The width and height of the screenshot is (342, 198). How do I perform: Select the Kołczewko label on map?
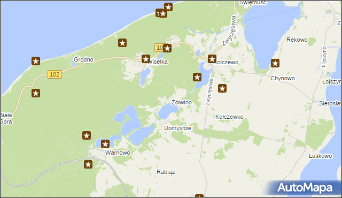point(229,117)
